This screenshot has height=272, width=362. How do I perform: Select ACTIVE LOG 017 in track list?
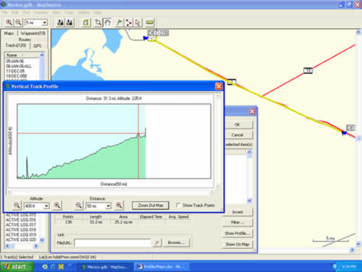click(21, 225)
